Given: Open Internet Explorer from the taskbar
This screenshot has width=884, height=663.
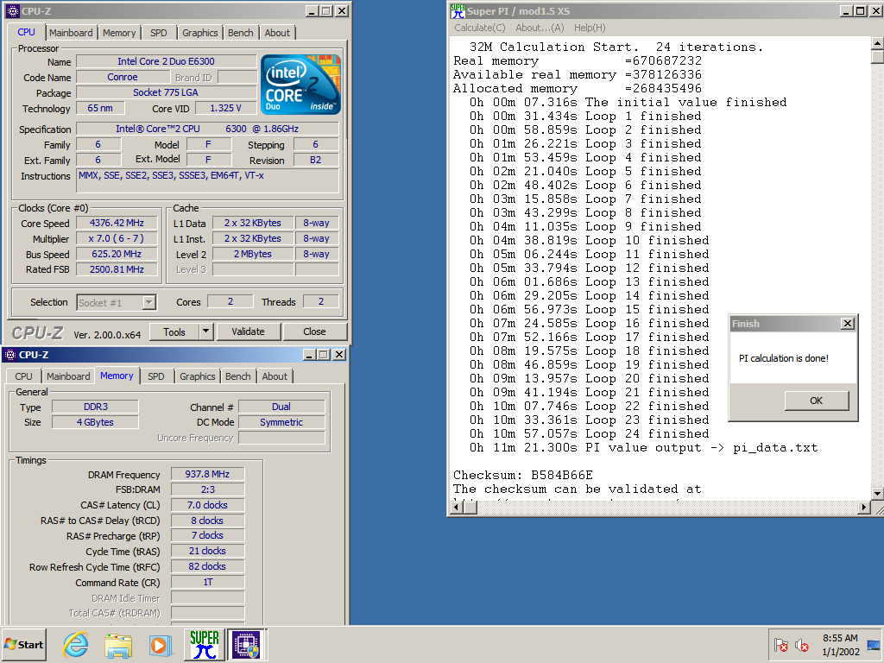Looking at the screenshot, I should [x=76, y=644].
